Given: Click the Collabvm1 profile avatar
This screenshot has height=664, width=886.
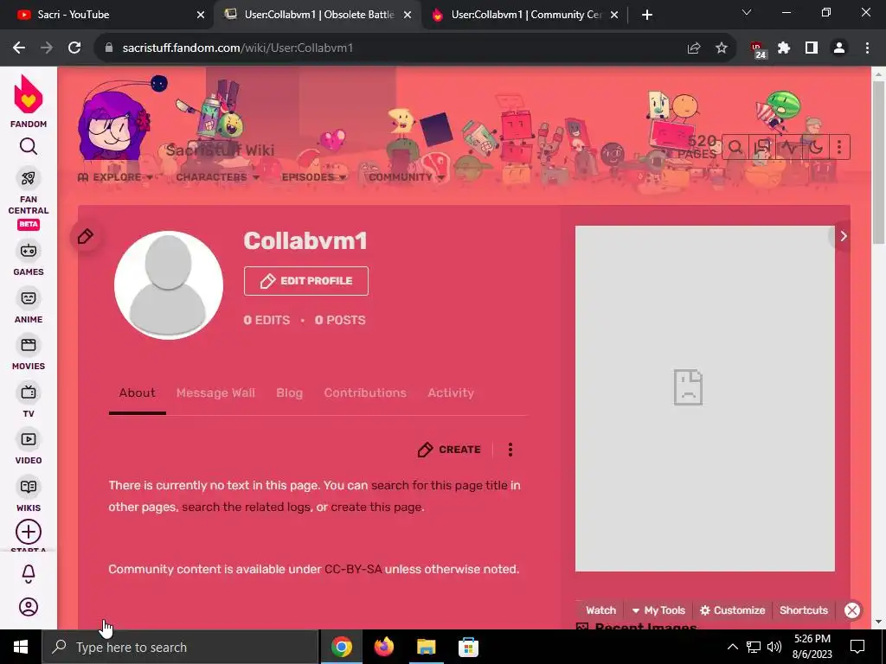Looking at the screenshot, I should [169, 285].
